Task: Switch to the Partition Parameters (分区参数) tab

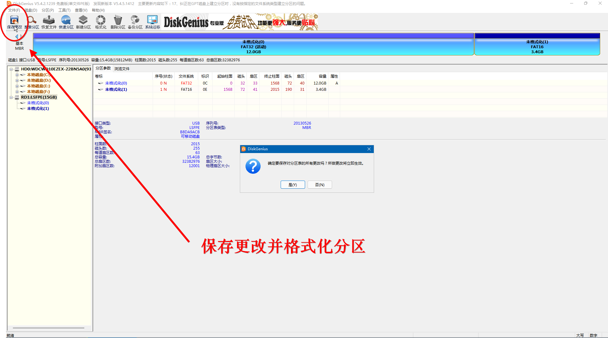Action: pos(103,68)
